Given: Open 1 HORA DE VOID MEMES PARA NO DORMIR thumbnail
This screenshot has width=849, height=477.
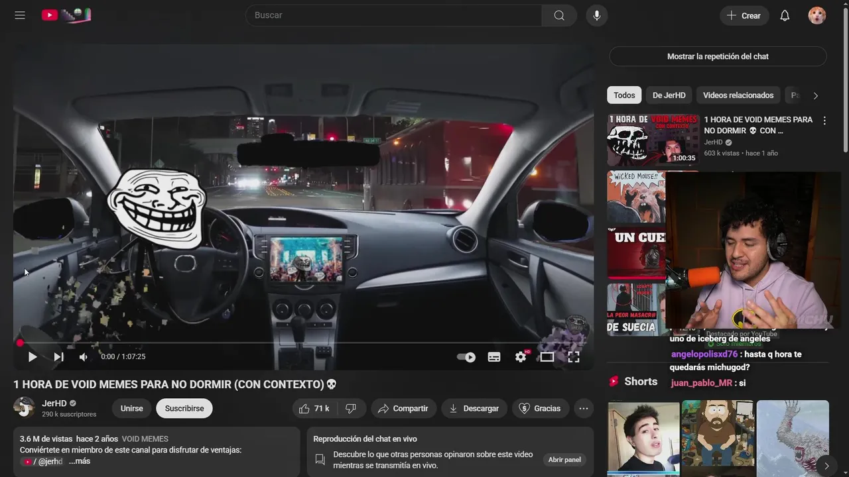Looking at the screenshot, I should pyautogui.click(x=653, y=139).
